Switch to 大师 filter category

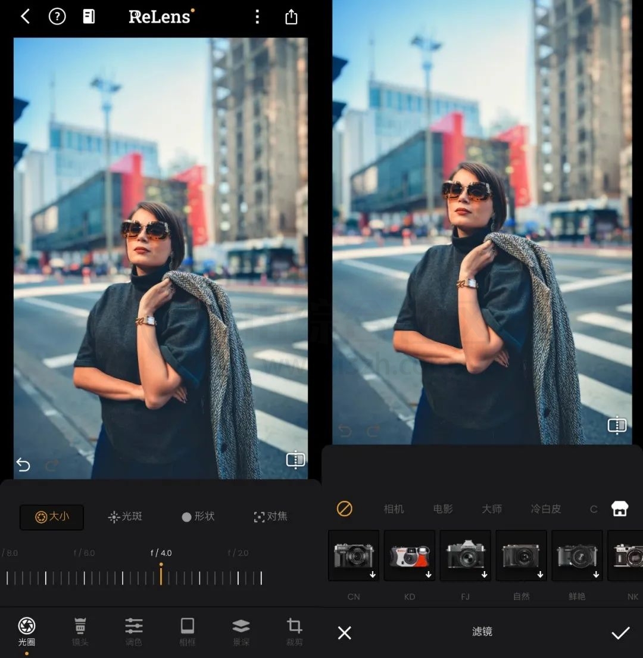click(x=492, y=509)
